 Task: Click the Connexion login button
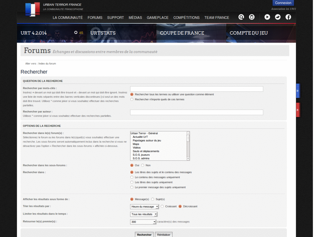(283, 3)
